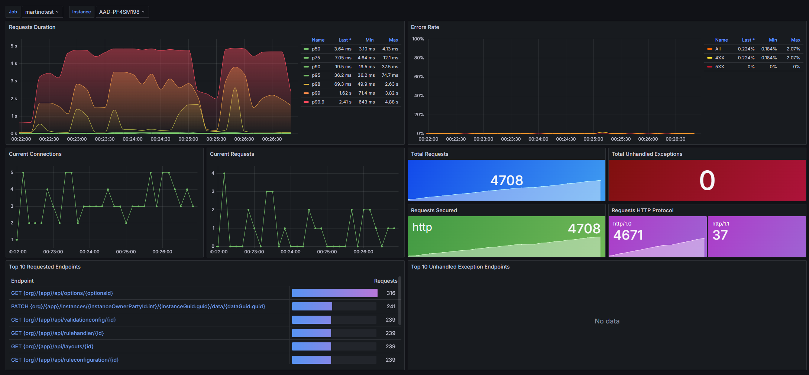Toggle p75 series visibility in Requests Duration

click(x=316, y=58)
